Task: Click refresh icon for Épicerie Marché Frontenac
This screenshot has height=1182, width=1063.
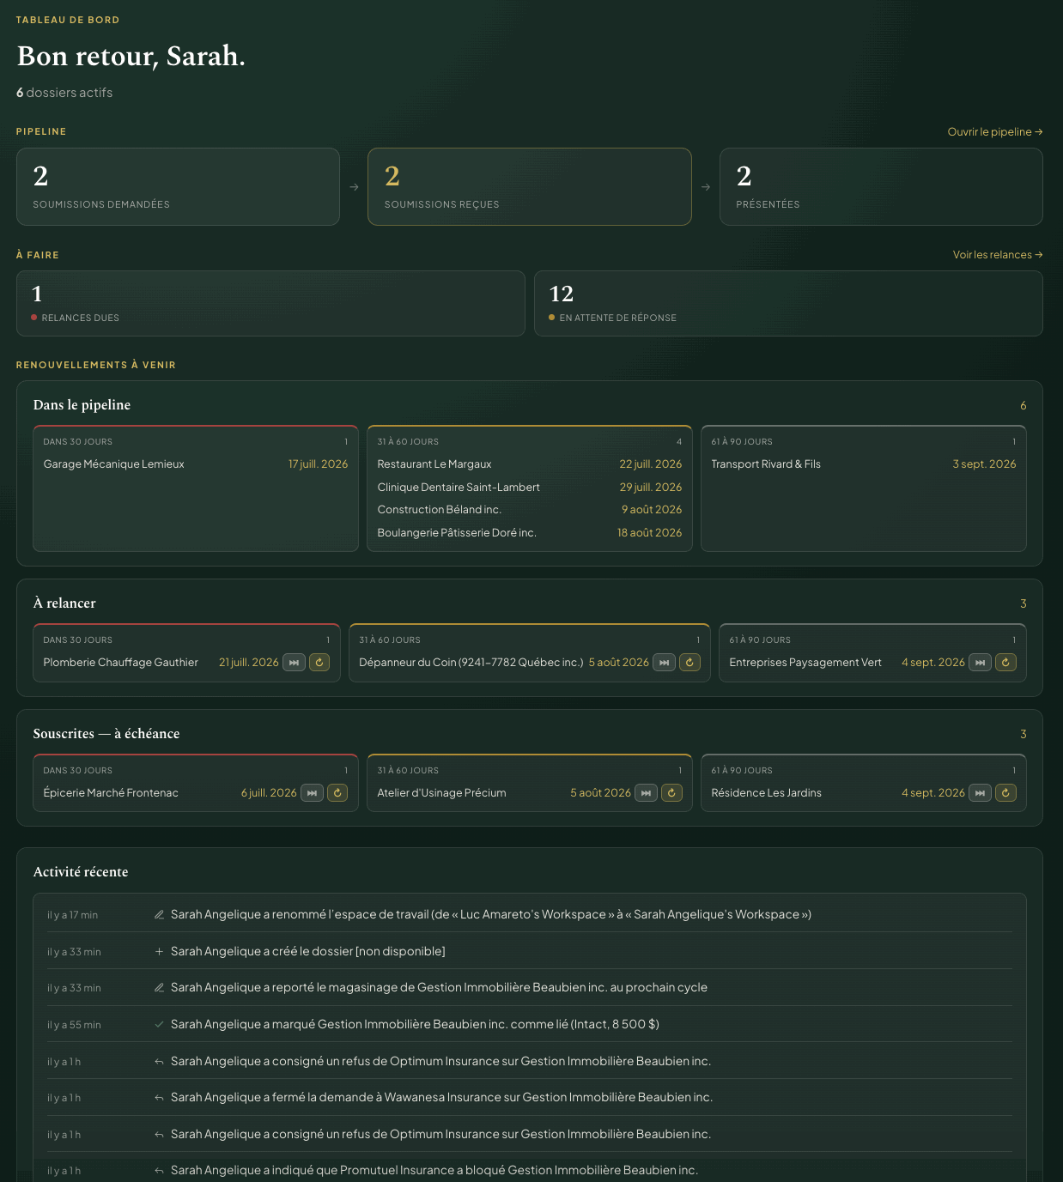Action: [337, 793]
